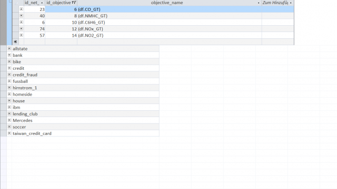The width and height of the screenshot is (337, 189).
Task: Expand the (df.NOx_GT) row
Action: 21,28
